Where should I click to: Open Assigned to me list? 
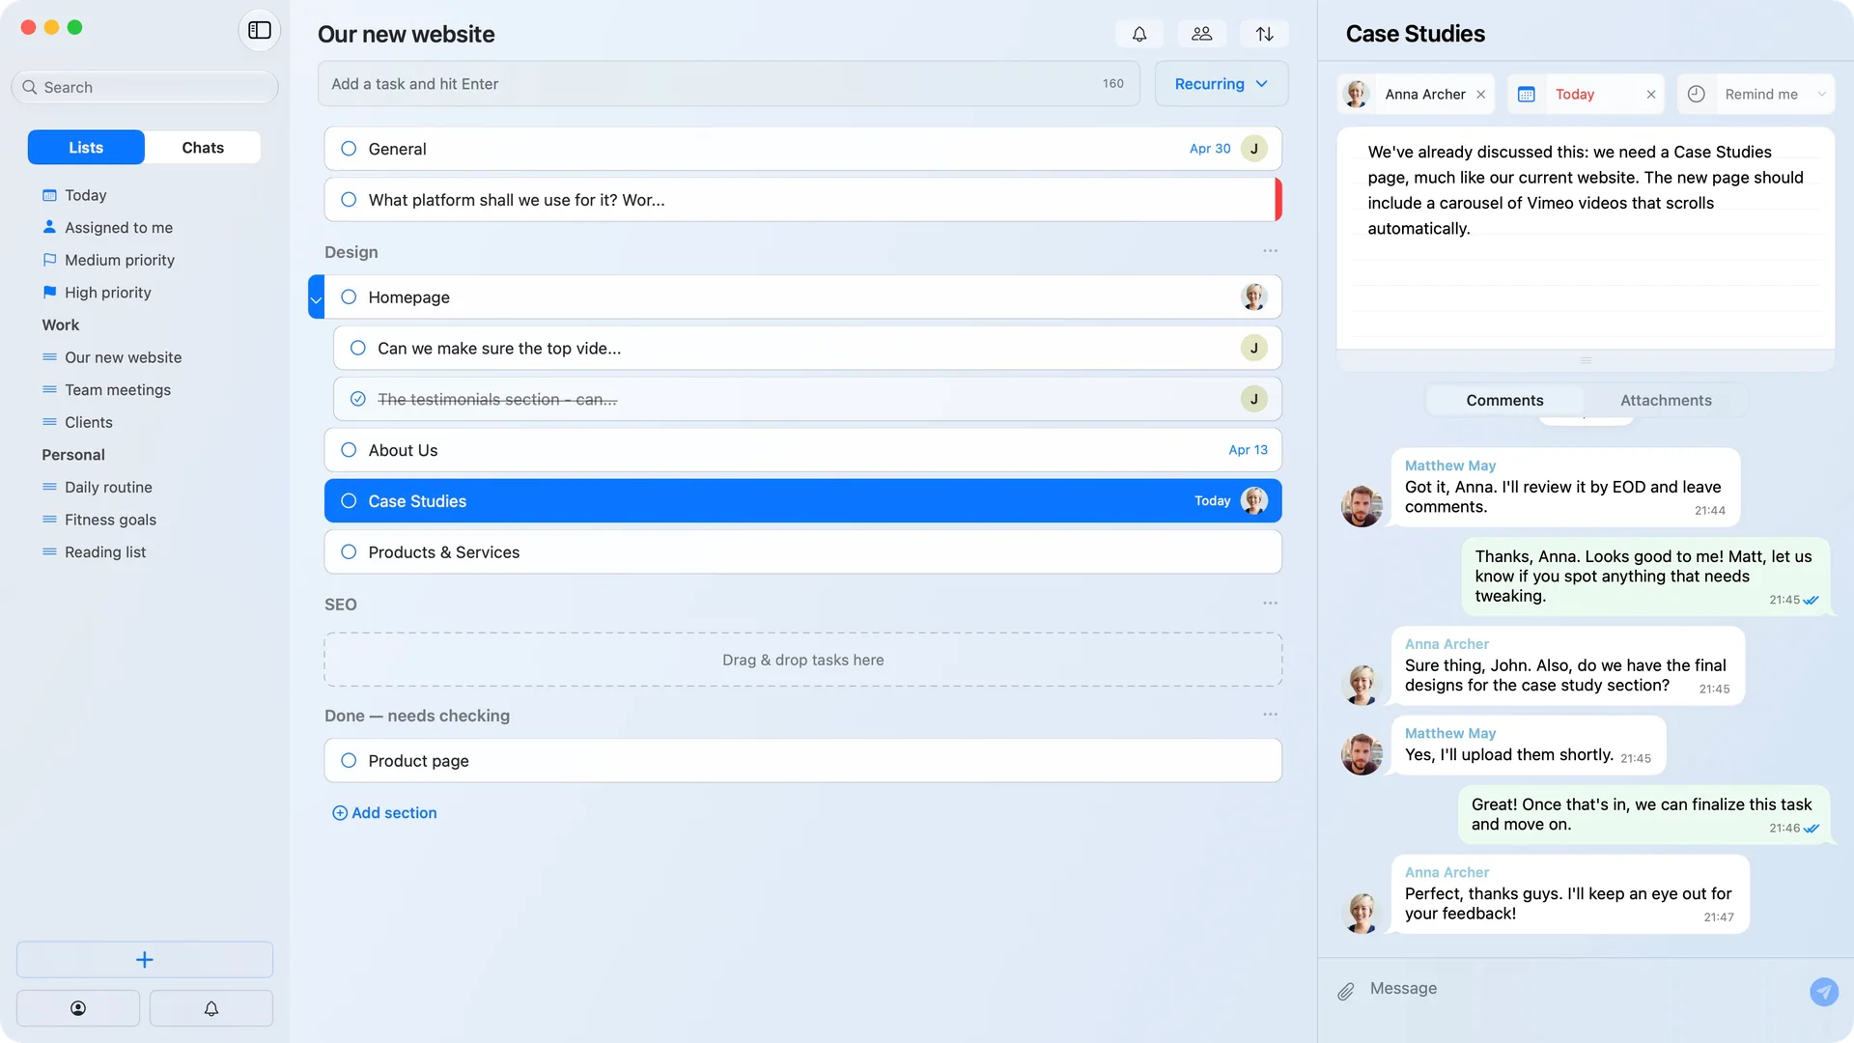pyautogui.click(x=119, y=228)
